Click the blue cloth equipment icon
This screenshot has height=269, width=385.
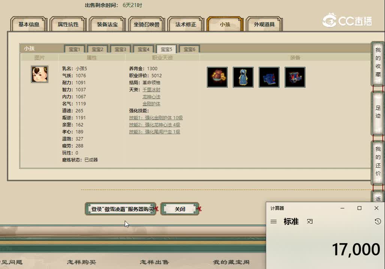pyautogui.click(x=269, y=77)
